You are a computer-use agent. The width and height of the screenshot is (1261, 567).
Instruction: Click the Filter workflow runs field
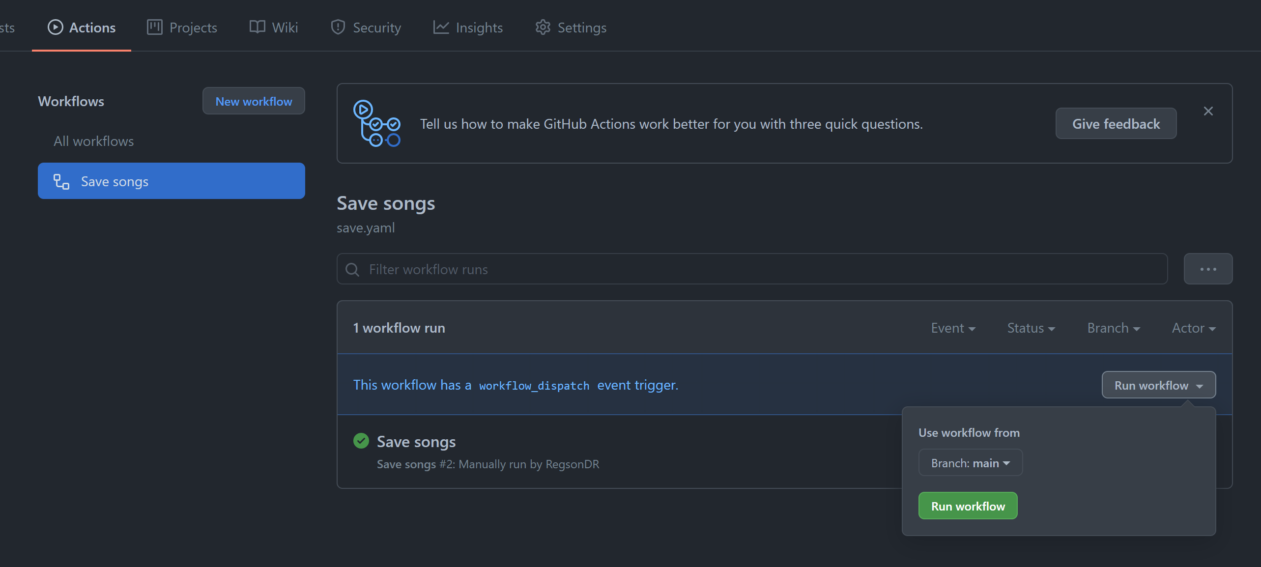pos(752,269)
